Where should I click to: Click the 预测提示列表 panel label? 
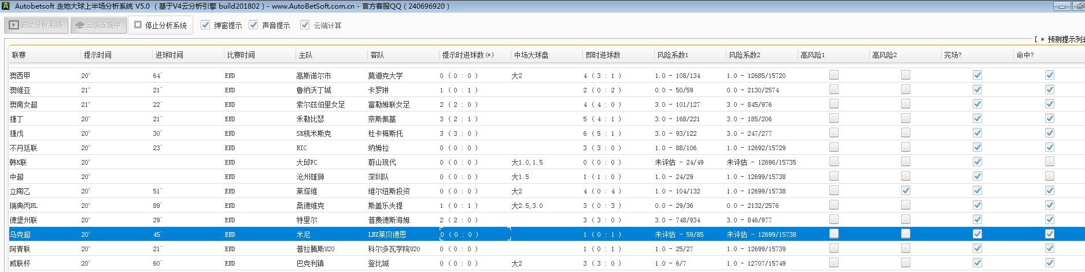point(1065,39)
